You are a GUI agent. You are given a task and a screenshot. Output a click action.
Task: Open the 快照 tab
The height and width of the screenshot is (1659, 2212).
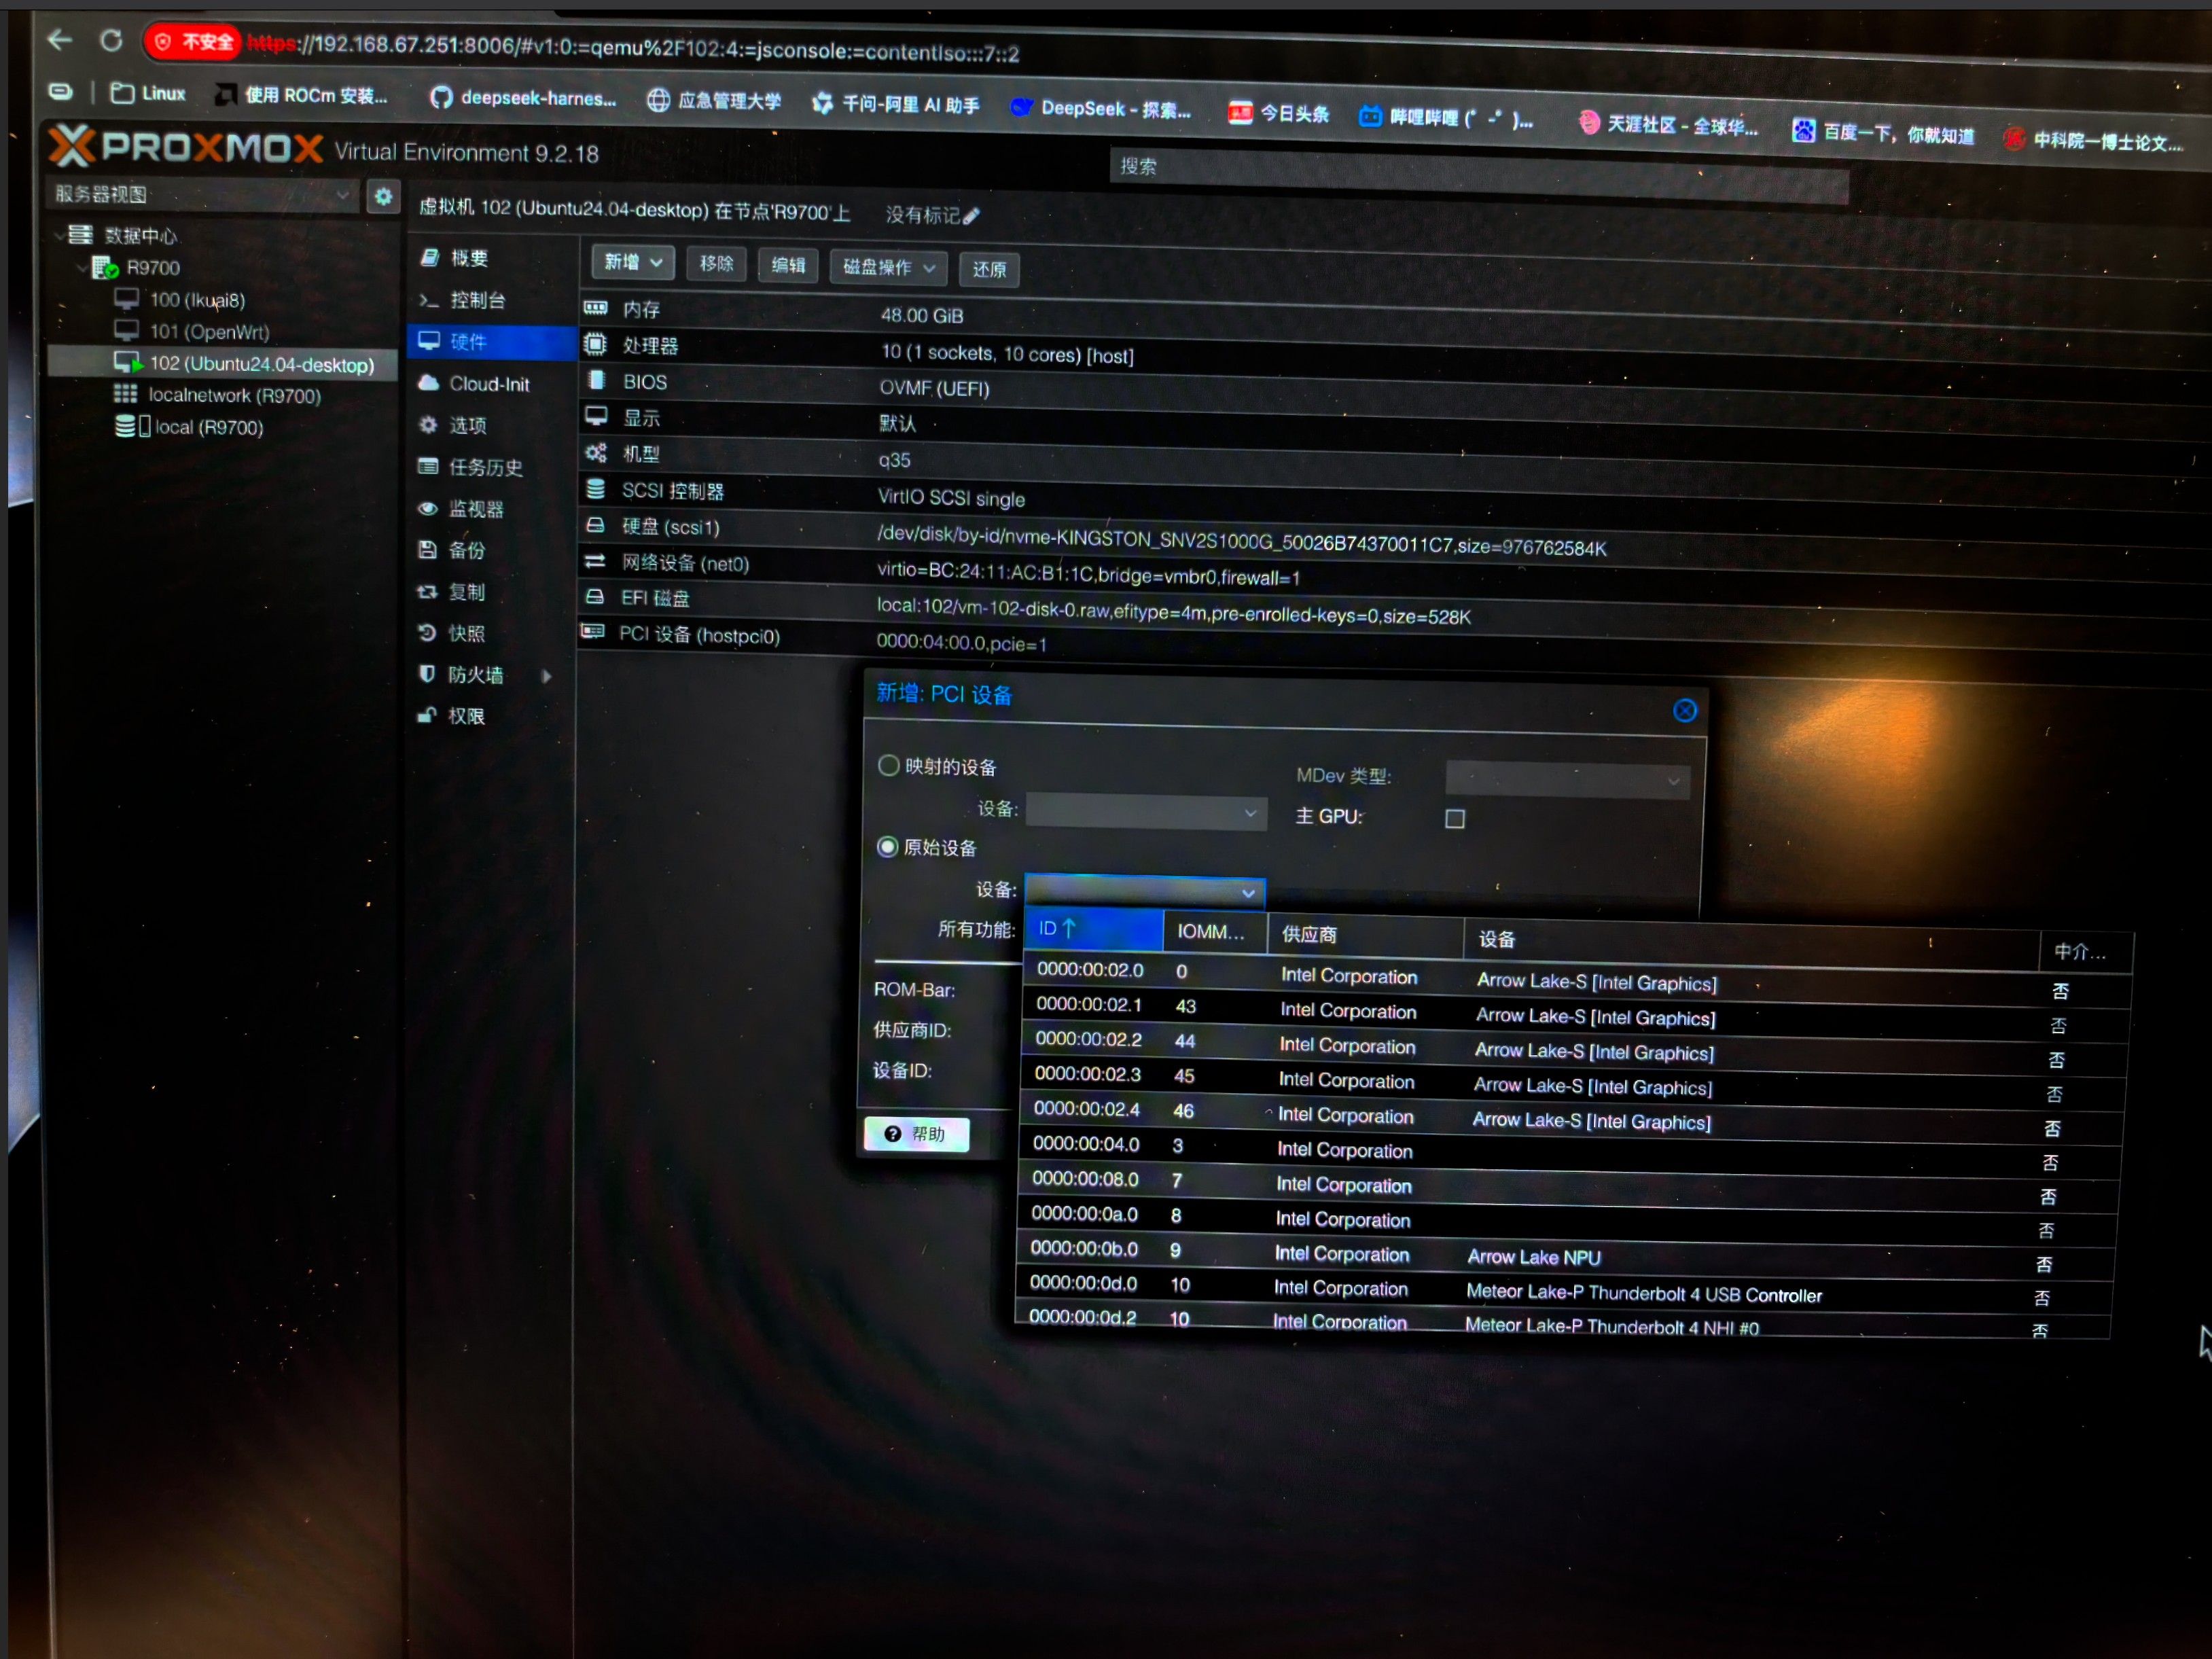[x=490, y=633]
